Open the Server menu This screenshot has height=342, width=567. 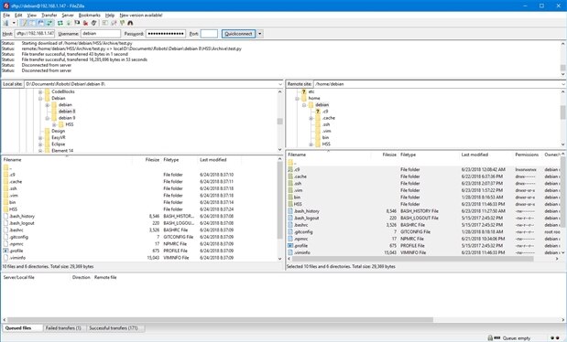tap(68, 16)
